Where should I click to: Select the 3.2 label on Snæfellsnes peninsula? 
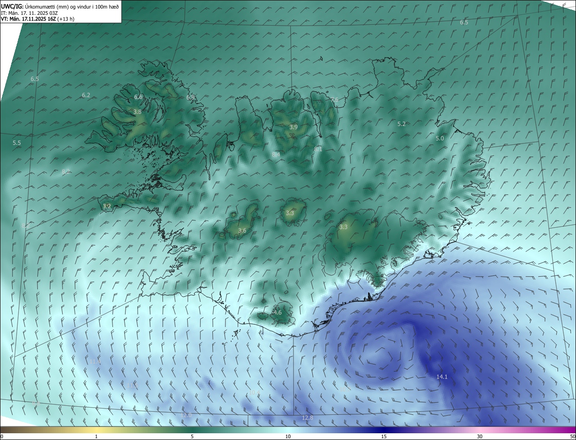[107, 206]
